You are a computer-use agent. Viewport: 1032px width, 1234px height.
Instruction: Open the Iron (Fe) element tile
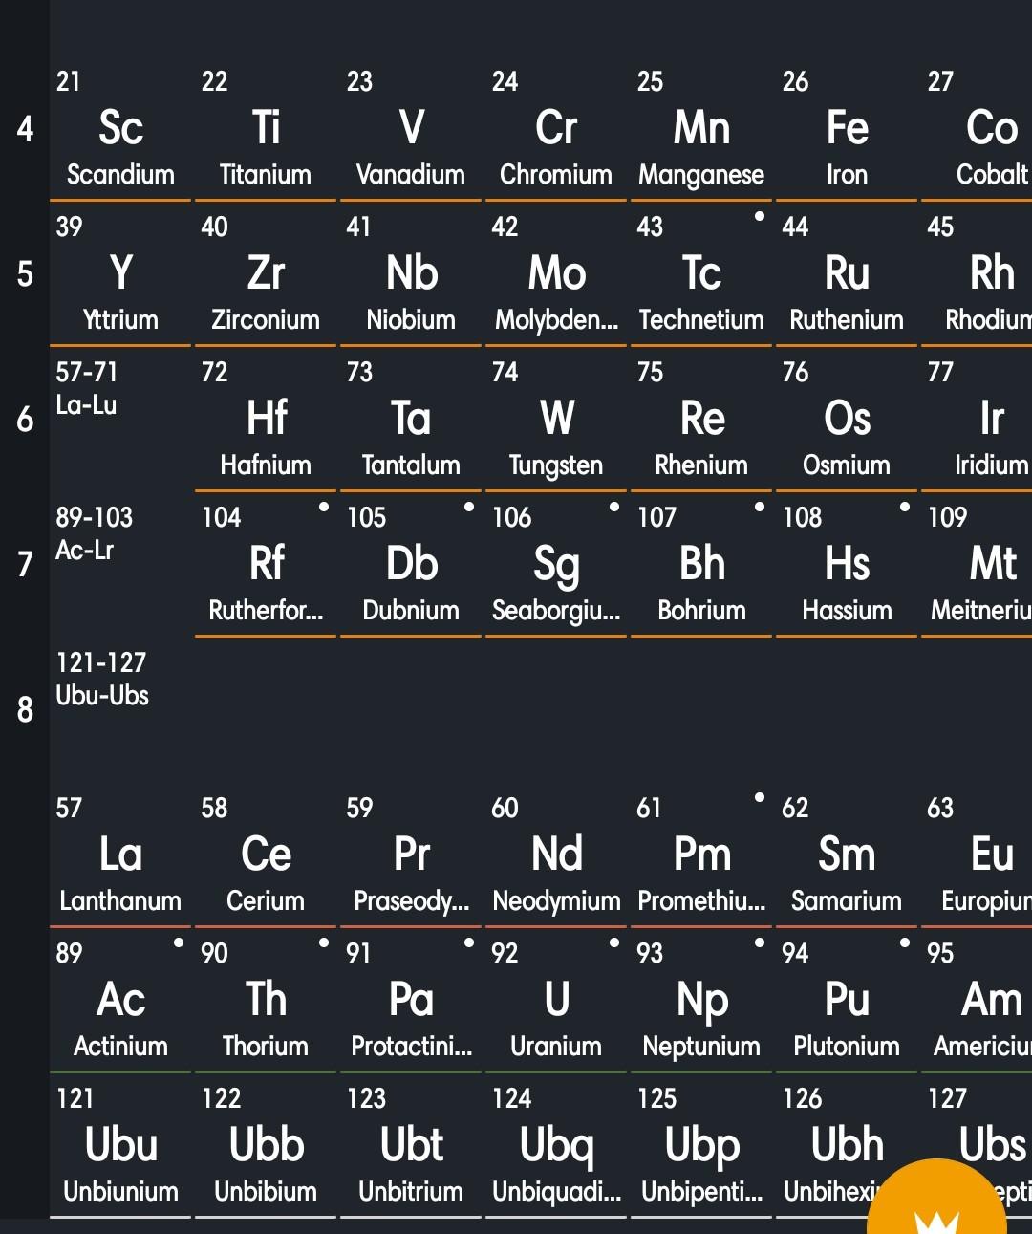(x=847, y=132)
